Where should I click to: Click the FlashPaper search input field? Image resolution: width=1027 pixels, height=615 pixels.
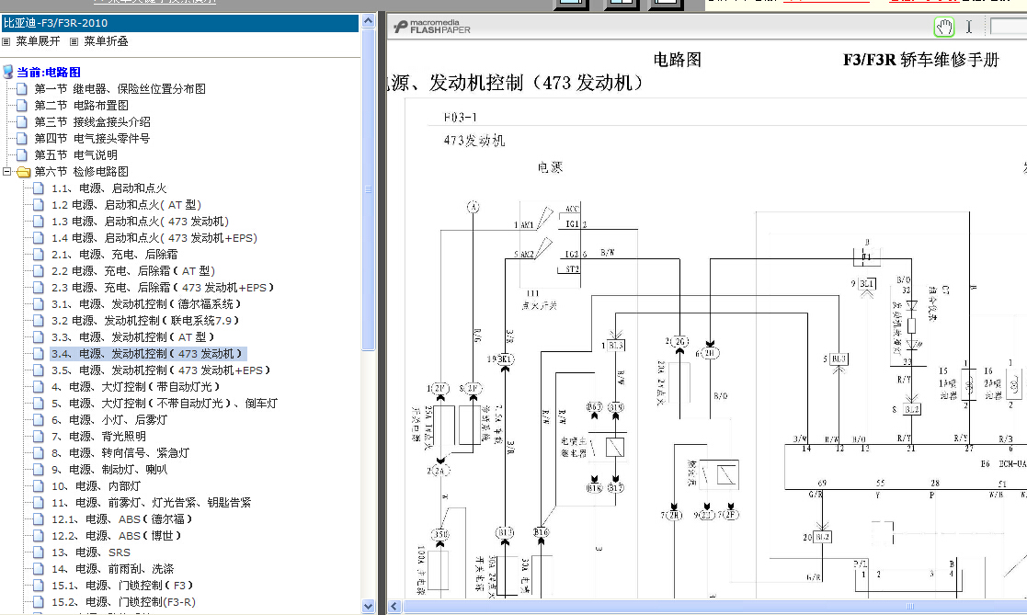tap(1009, 27)
